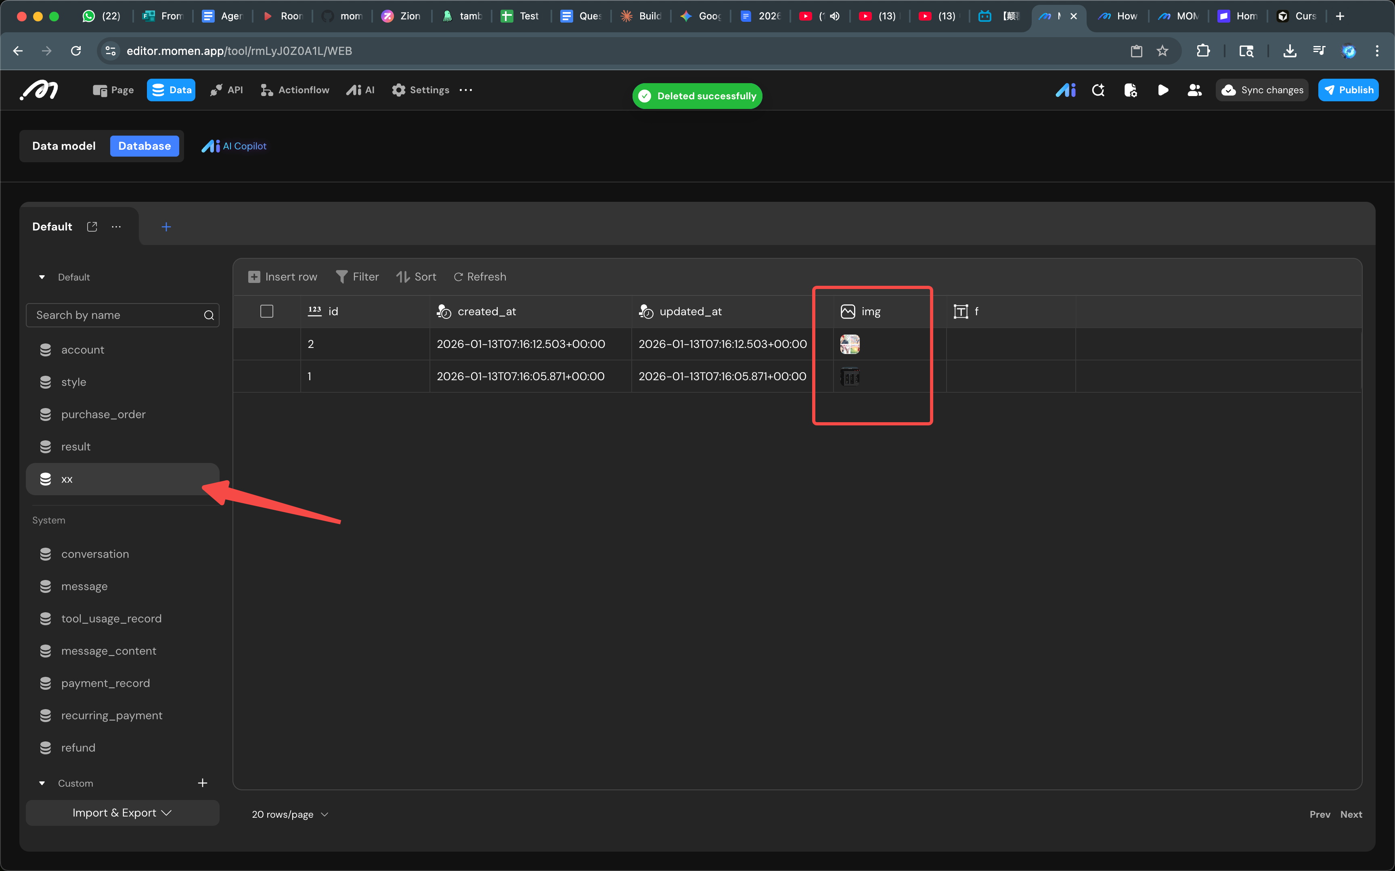The width and height of the screenshot is (1395, 871).
Task: Click plus icon next to Custom
Action: coord(202,783)
